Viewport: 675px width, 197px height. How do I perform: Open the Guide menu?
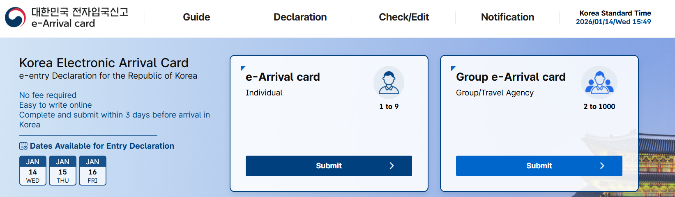click(x=196, y=17)
